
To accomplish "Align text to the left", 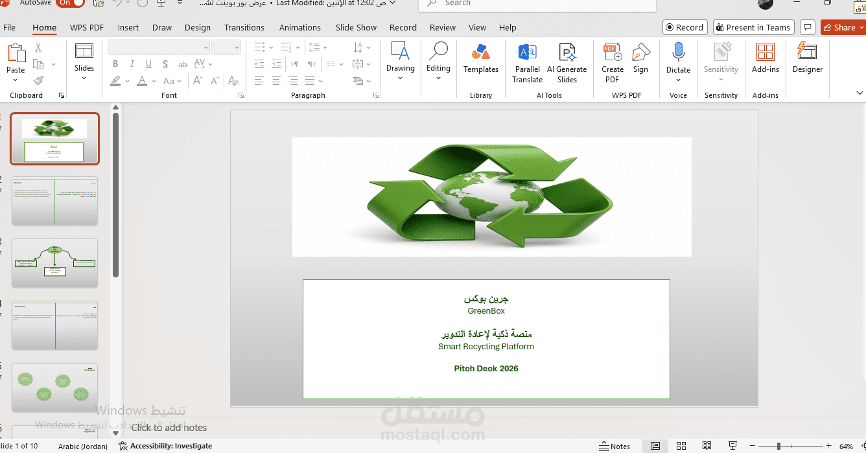I will [259, 81].
